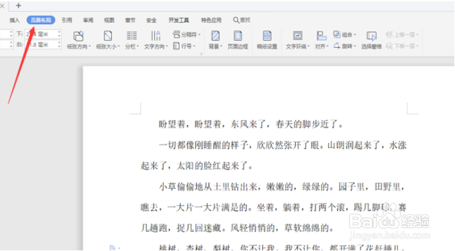Click the 下 bottom margin input field
The height and width of the screenshot is (251, 455).
pos(41,34)
